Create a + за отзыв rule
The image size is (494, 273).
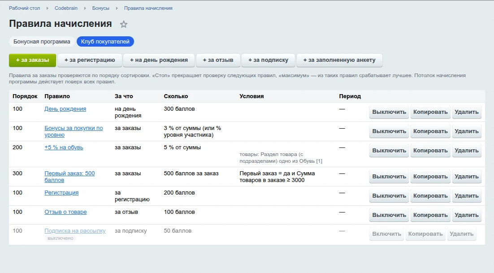coord(218,60)
